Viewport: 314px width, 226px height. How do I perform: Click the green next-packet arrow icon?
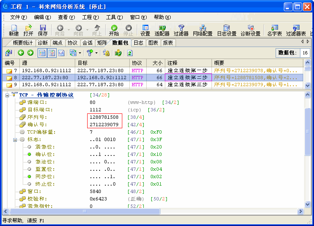click(x=31, y=53)
